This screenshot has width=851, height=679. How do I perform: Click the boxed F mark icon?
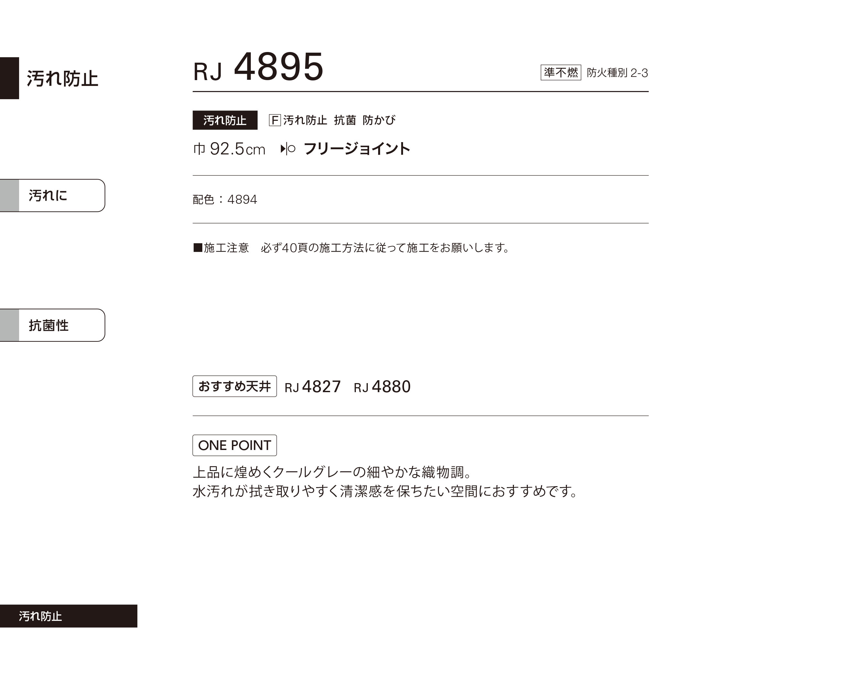pos(275,120)
